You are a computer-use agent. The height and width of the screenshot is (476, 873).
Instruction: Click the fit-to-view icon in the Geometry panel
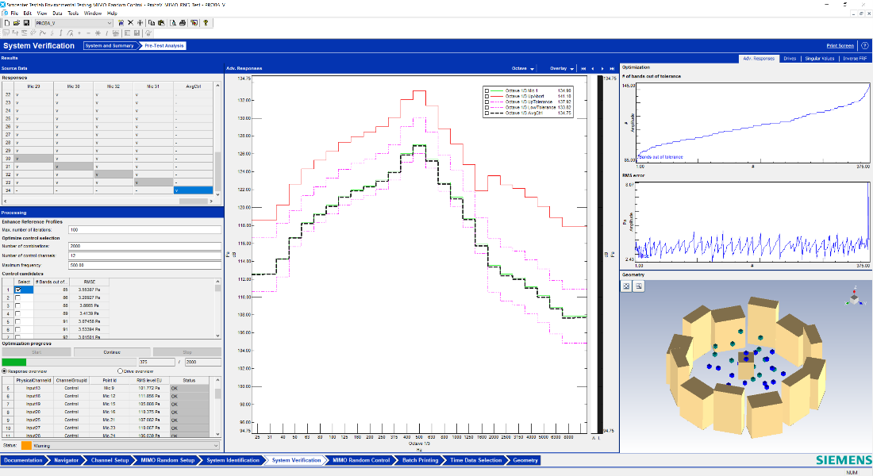(x=626, y=286)
